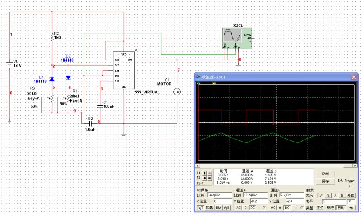Select the 555_VIRTUAL timer chip

pos(123,70)
